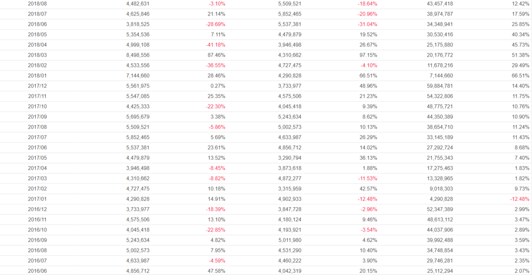The image size is (532, 275).
Task: Select the 2018/03 date cell
Action: pyautogui.click(x=37, y=55)
